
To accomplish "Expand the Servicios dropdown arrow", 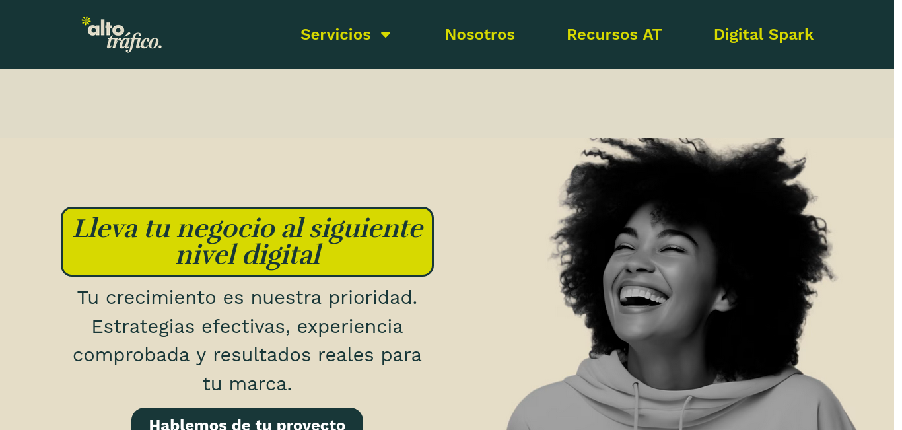I will (386, 35).
